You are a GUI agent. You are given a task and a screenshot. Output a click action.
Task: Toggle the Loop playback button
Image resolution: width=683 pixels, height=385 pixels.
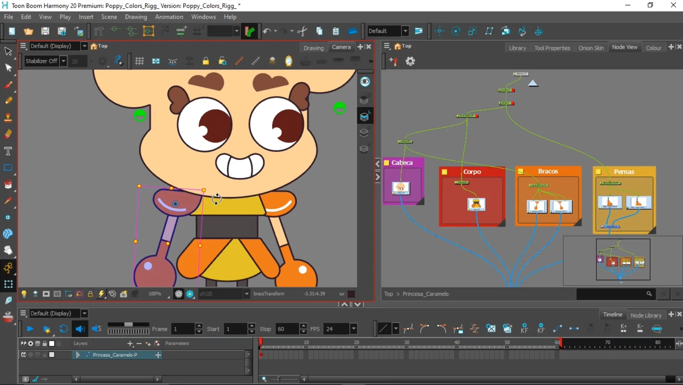pos(64,329)
